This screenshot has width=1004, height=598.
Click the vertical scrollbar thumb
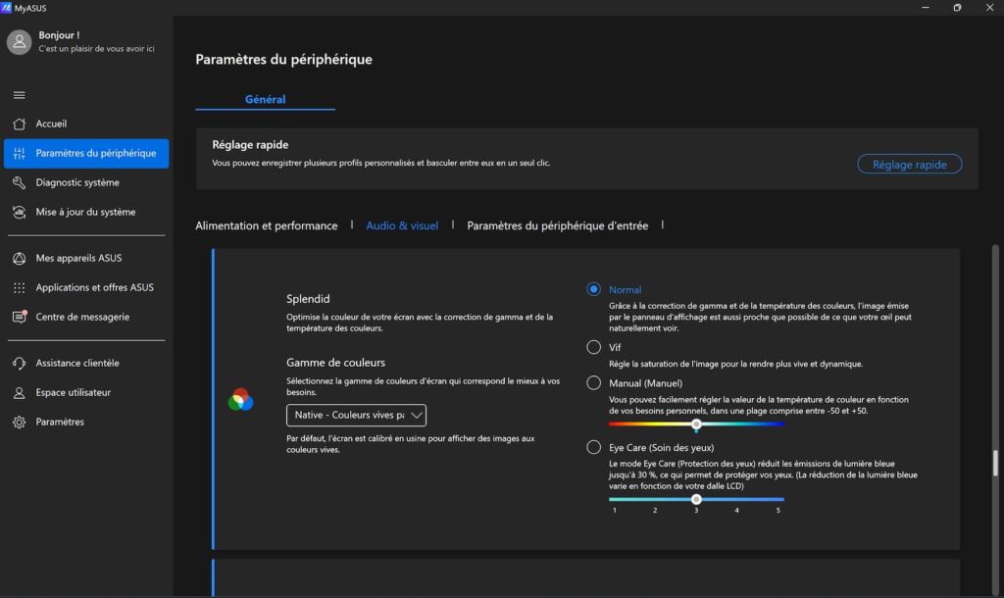(996, 463)
